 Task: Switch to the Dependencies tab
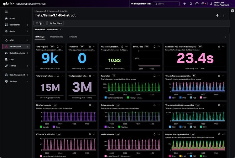[x=56, y=37]
